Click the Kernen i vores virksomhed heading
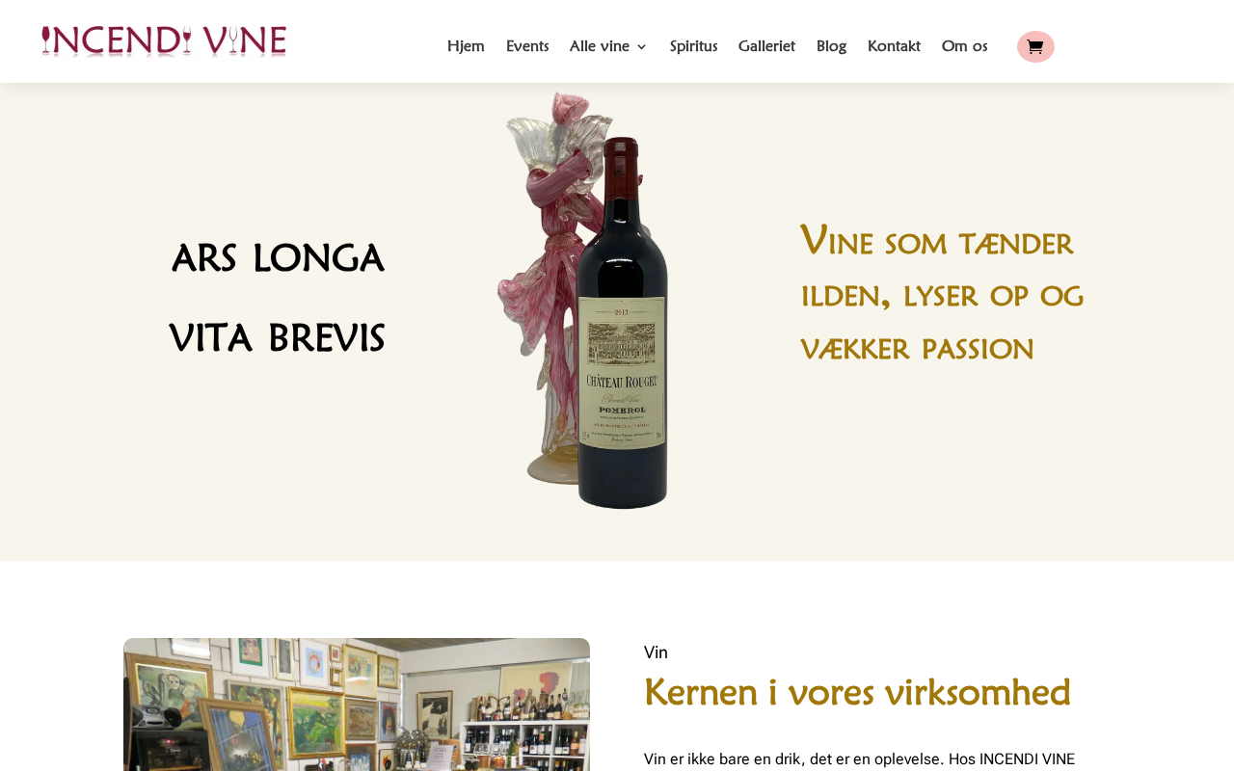 tap(857, 692)
